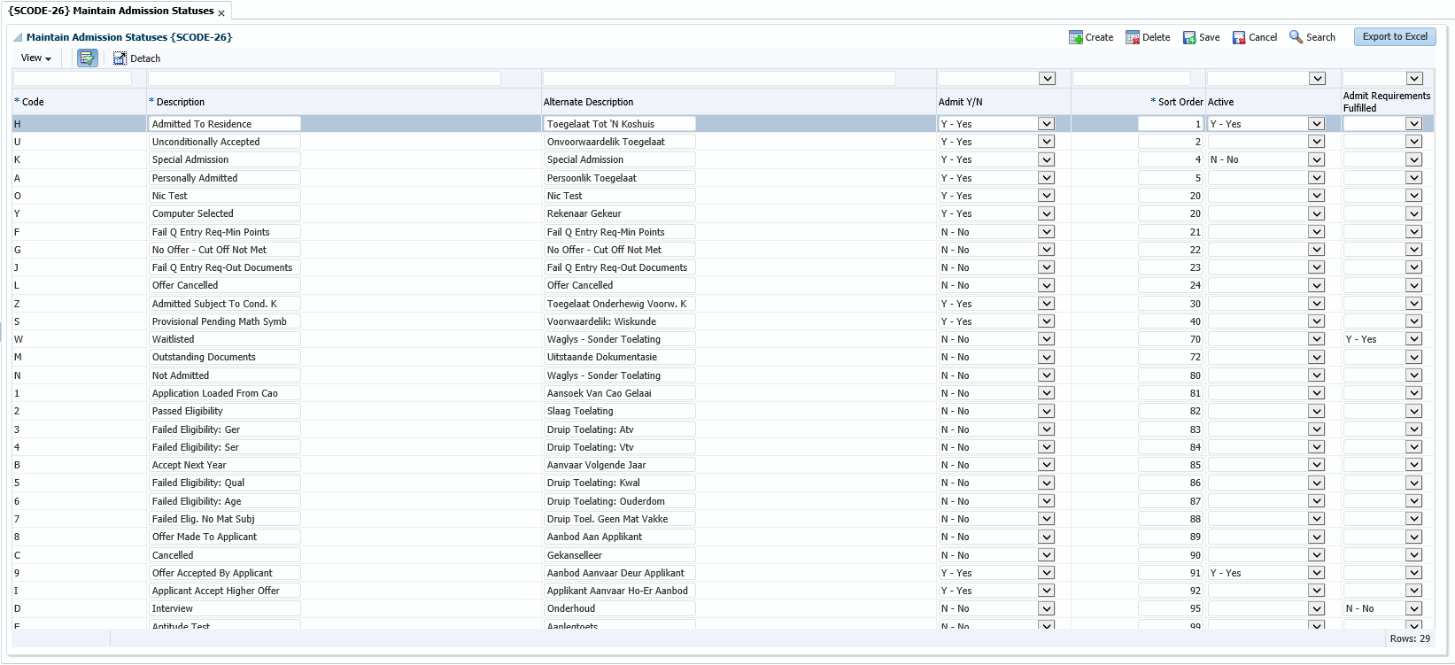Open Admit Requirements Fulfilled dropdown for Interview row
1455x665 pixels.
tap(1413, 609)
